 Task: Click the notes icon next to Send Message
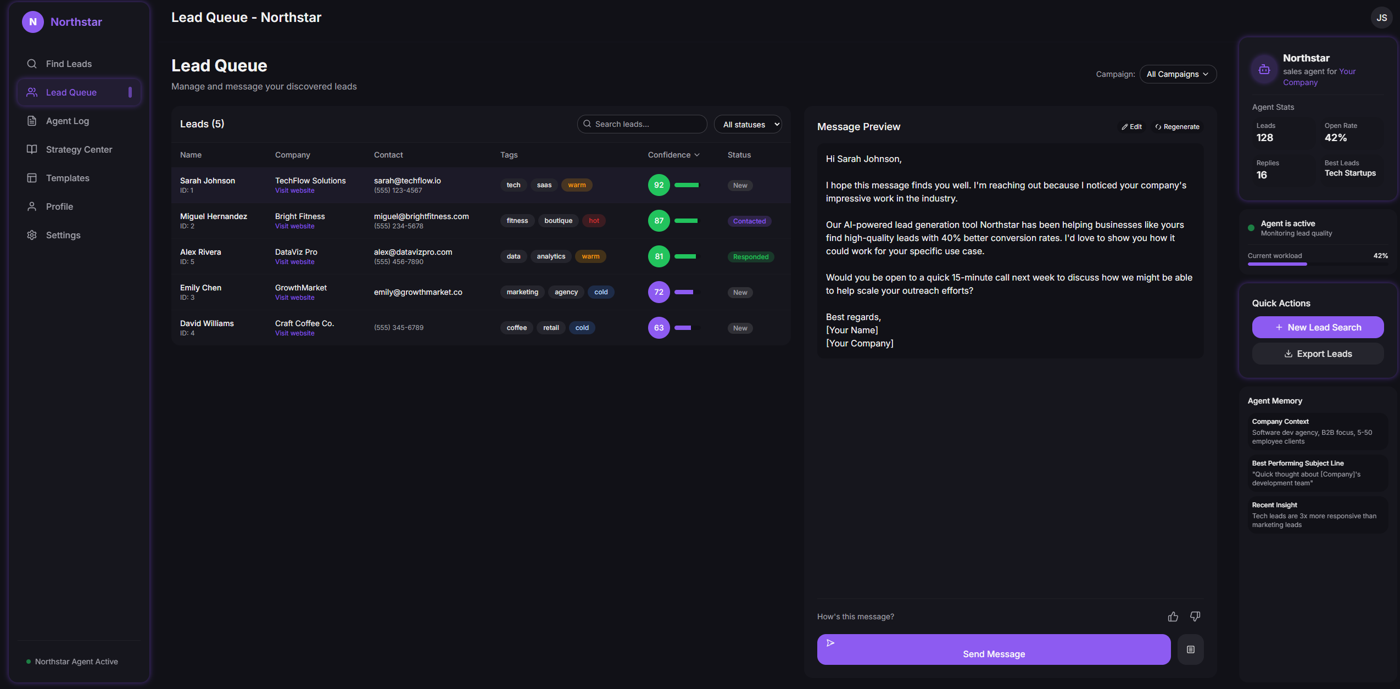tap(1190, 649)
